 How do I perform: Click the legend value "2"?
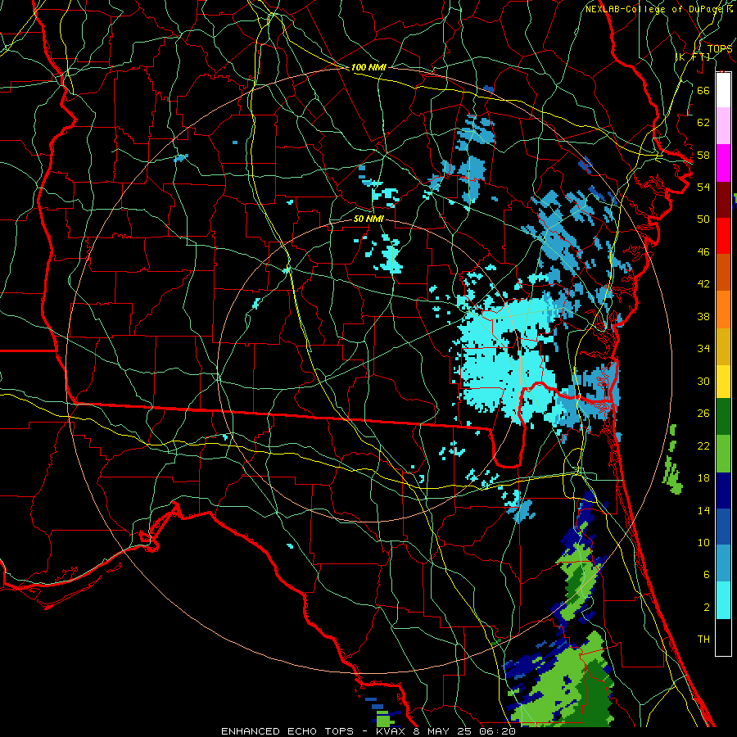pos(706,608)
